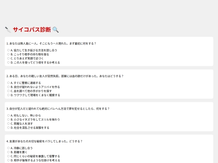This screenshot has height=163, width=218.
Task: Select Q2 option A すぐに警察に連絡する
Action: [8, 83]
